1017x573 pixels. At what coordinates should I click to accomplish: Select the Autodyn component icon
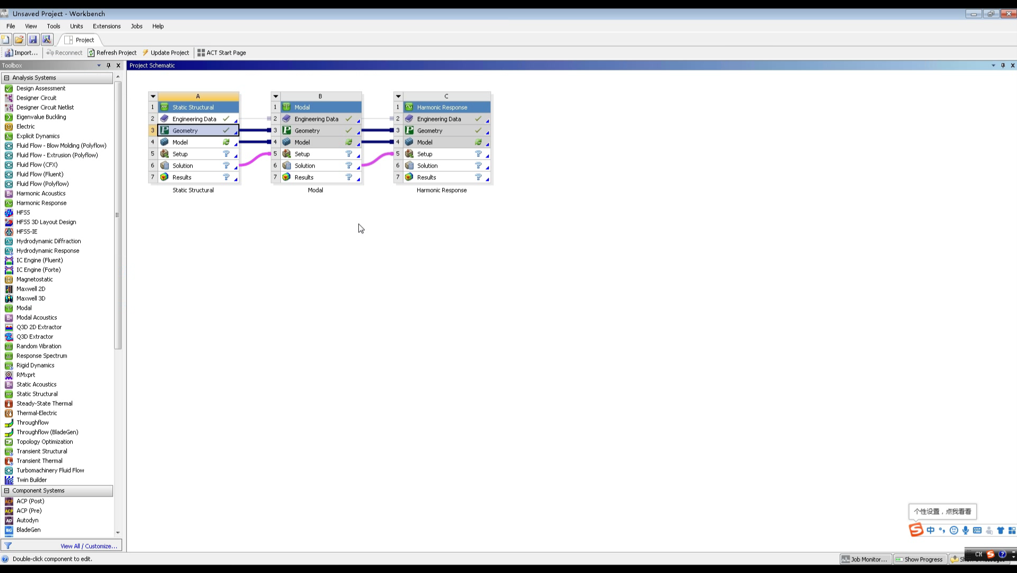8,520
